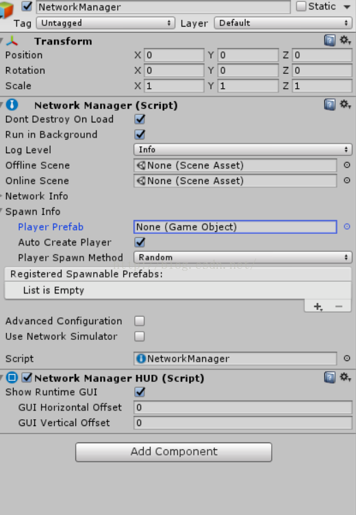
Task: Open the Layer dropdown (Default)
Action: pos(283,23)
